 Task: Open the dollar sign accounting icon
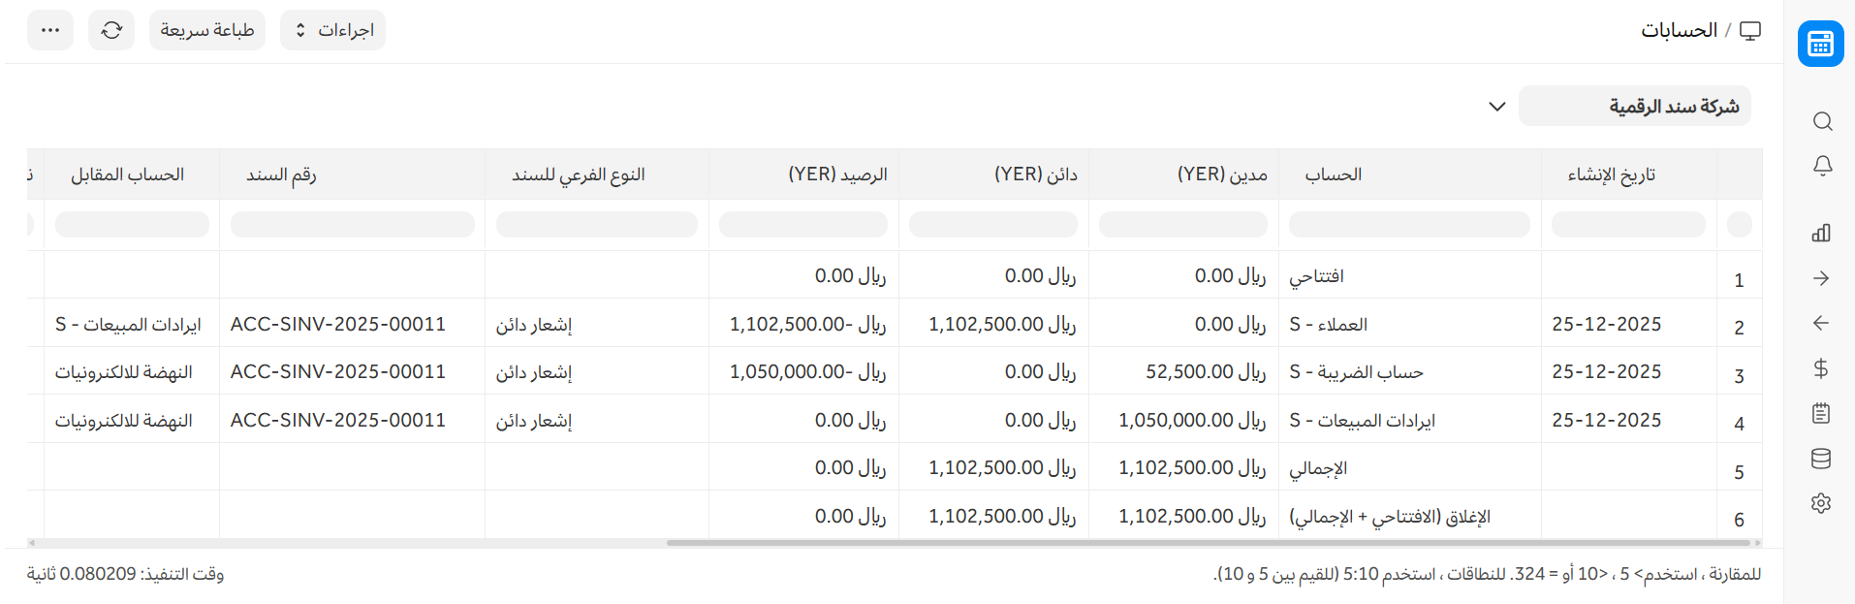pyautogui.click(x=1821, y=368)
